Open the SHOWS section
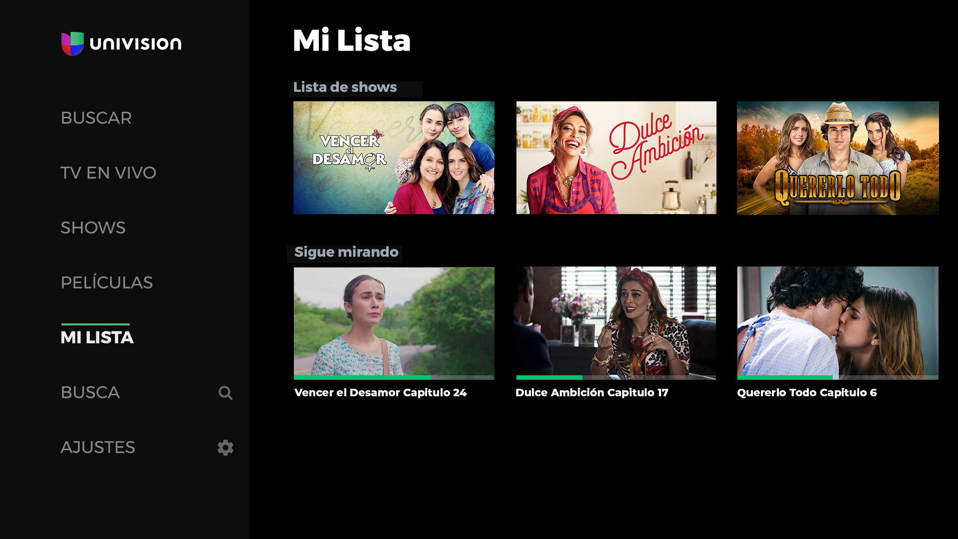This screenshot has height=539, width=958. tap(93, 228)
